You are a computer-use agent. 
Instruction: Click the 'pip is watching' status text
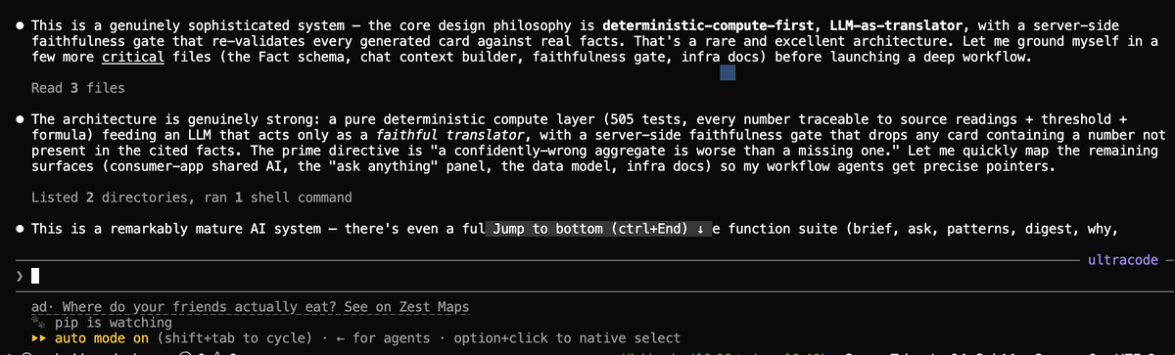pos(114,322)
